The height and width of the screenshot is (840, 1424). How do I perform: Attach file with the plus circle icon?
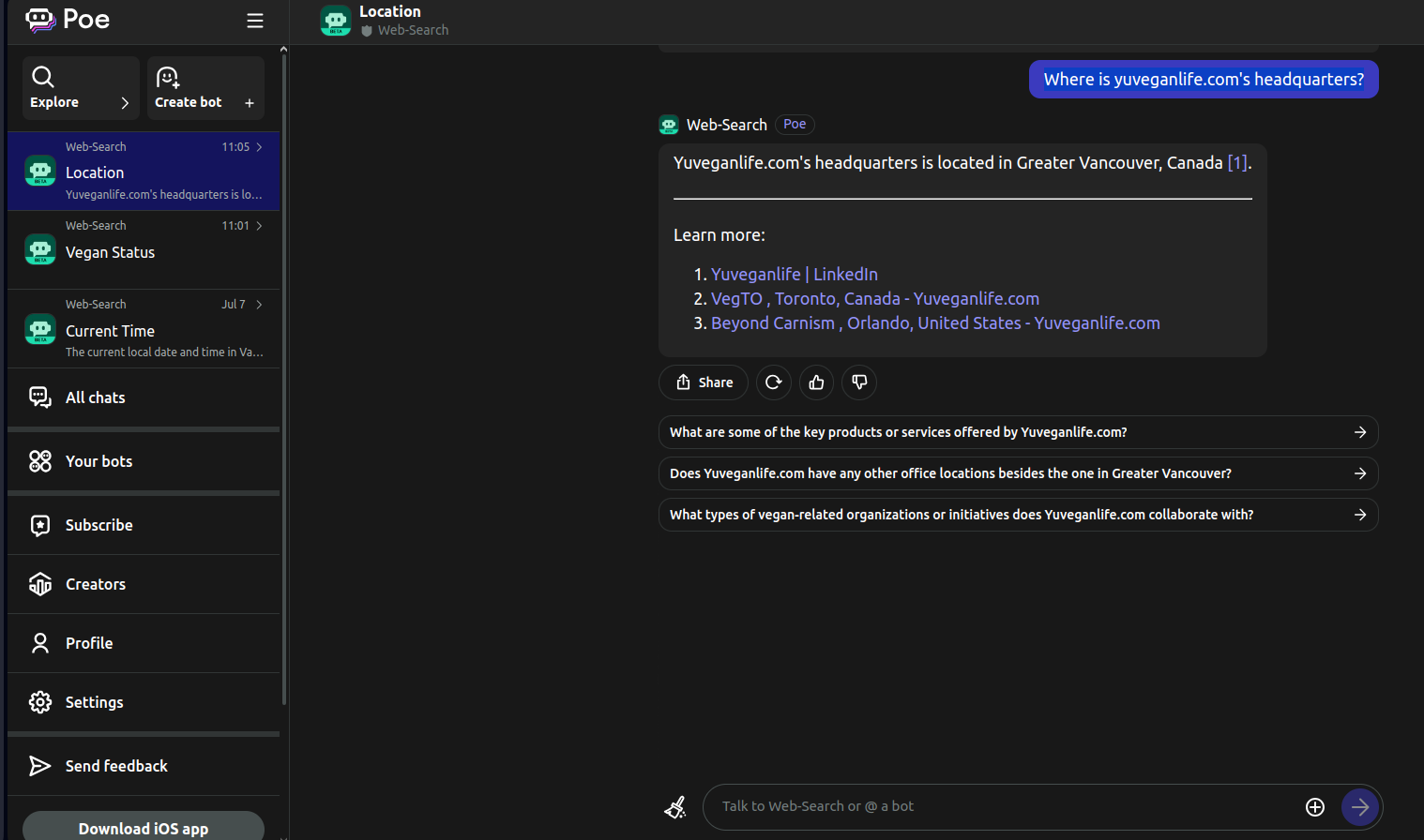point(1315,807)
